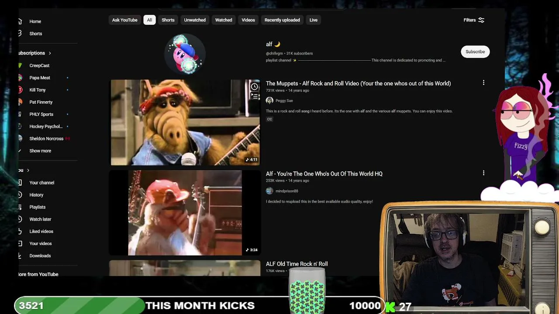Click the '31K subscribers' text
Screen dimensions: 559x314
[x=300, y=54]
